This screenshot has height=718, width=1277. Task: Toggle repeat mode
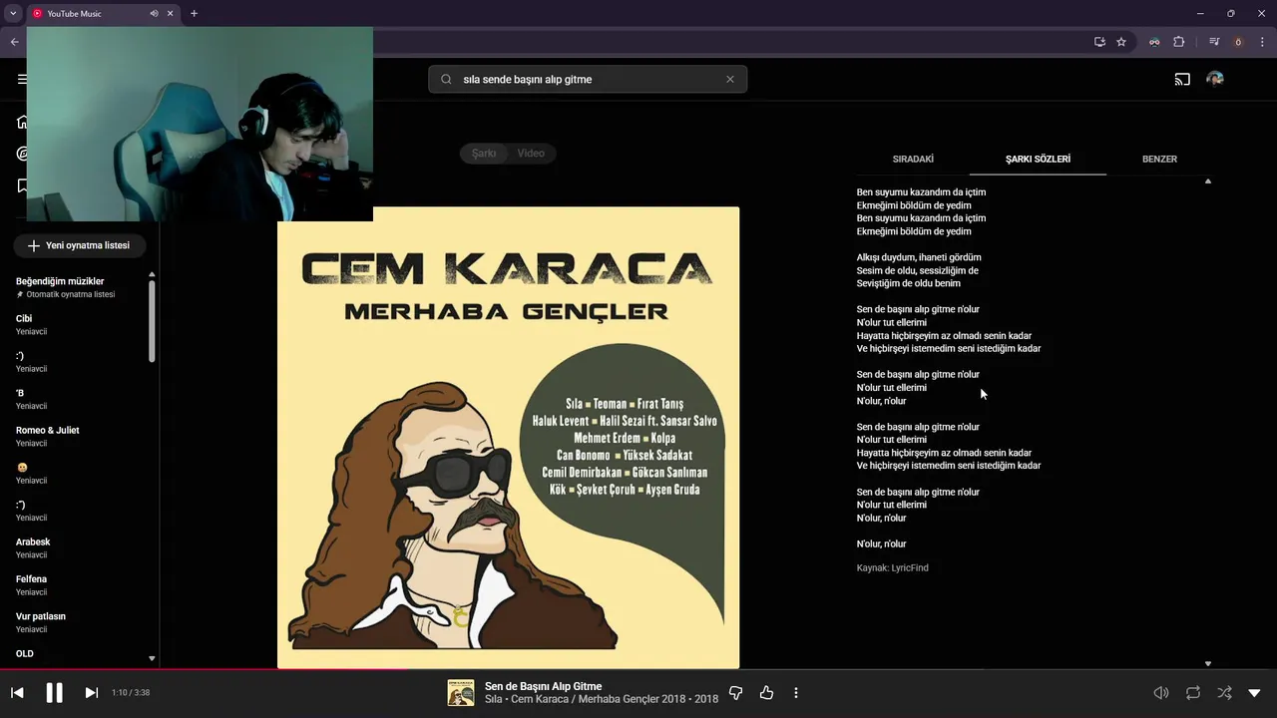tap(1193, 692)
